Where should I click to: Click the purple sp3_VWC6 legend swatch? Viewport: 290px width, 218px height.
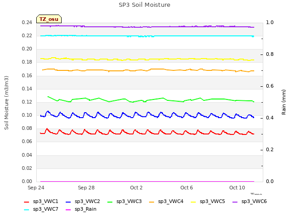coord(235,202)
